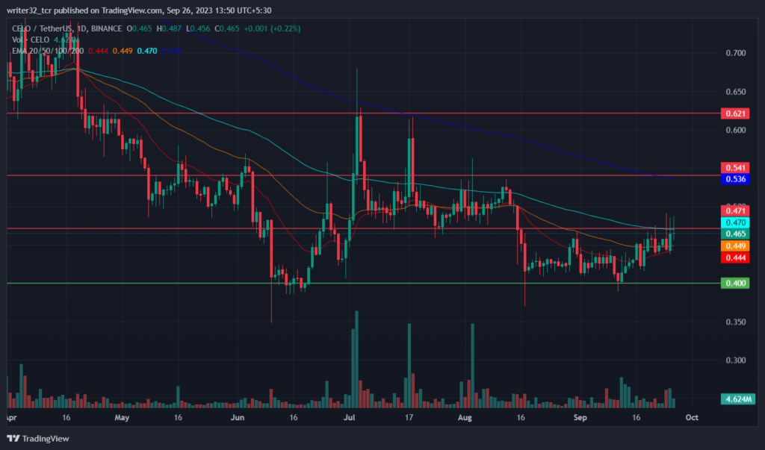
Task: Click the Jul label on the time axis
Action: point(349,418)
